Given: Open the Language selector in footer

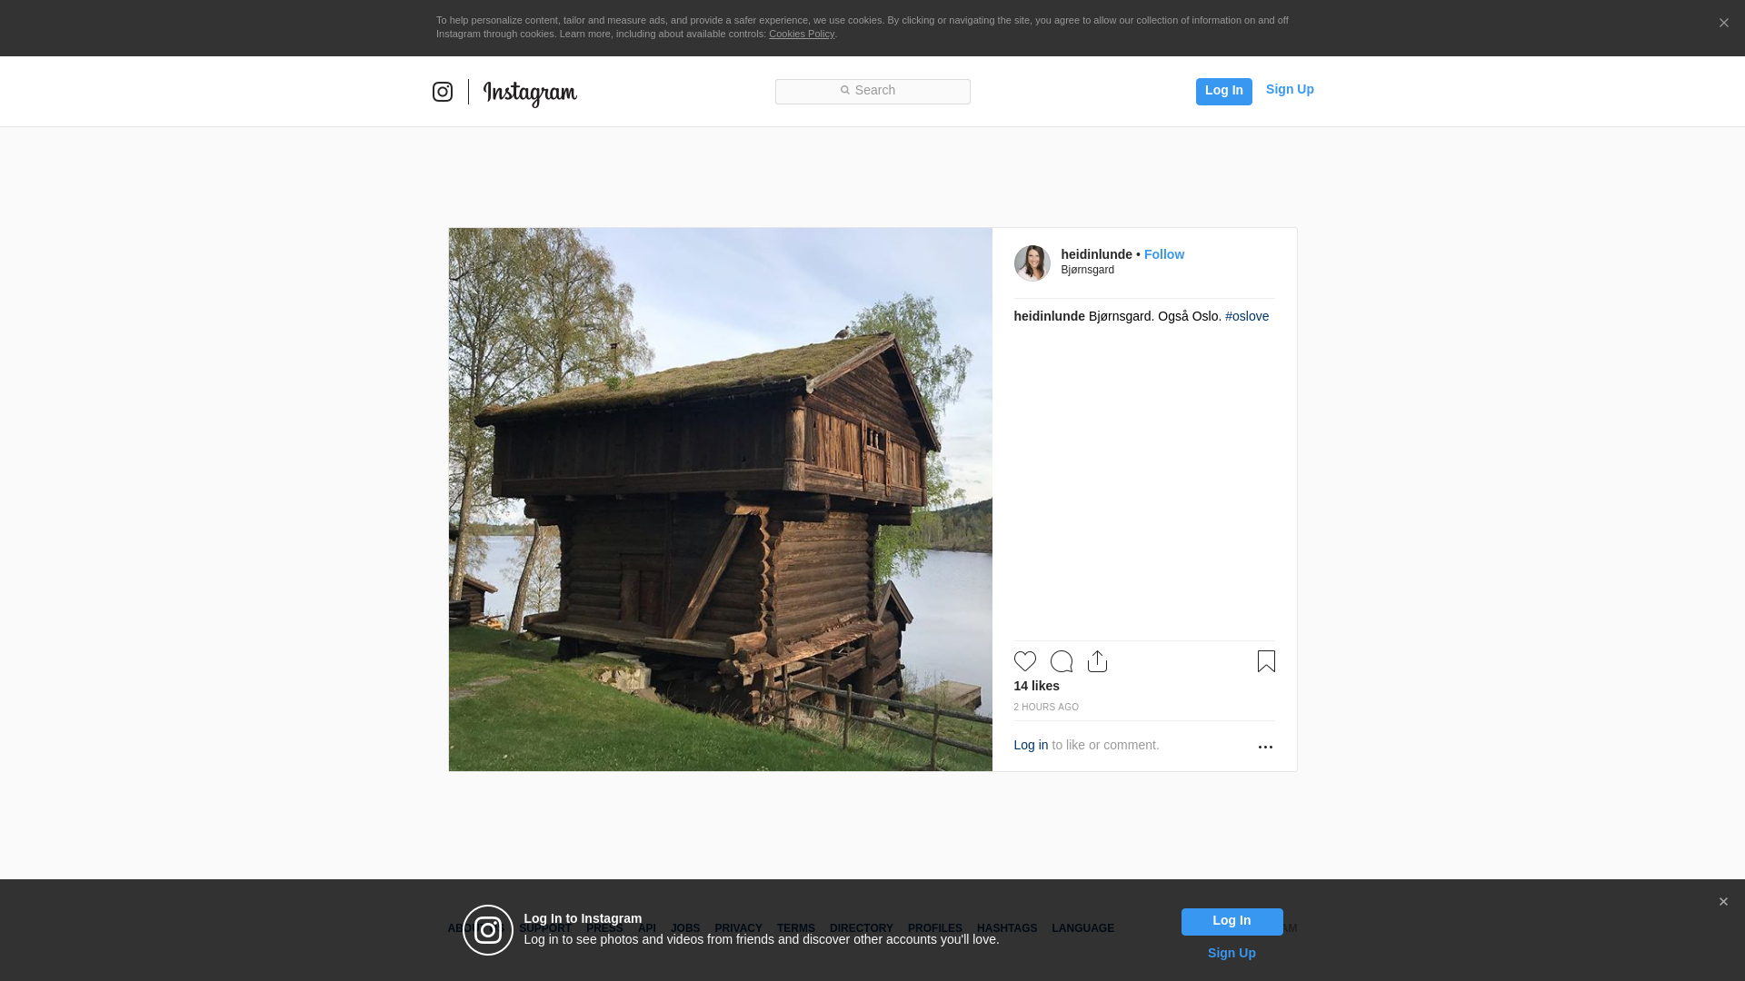Looking at the screenshot, I should (x=1082, y=928).
